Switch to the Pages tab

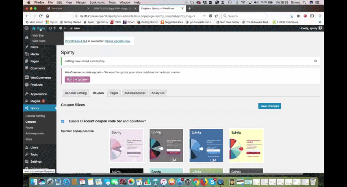(x=114, y=93)
